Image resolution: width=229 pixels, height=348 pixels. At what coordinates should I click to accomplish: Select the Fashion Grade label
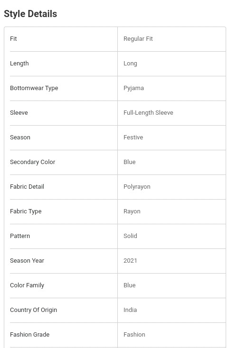tap(29, 334)
